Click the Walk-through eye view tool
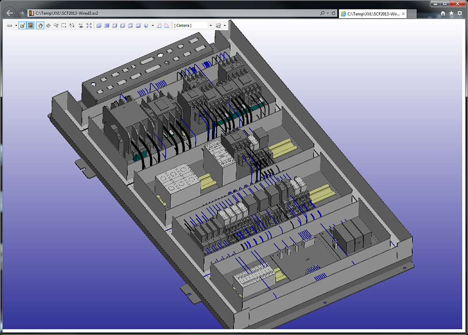 pyautogui.click(x=80, y=25)
